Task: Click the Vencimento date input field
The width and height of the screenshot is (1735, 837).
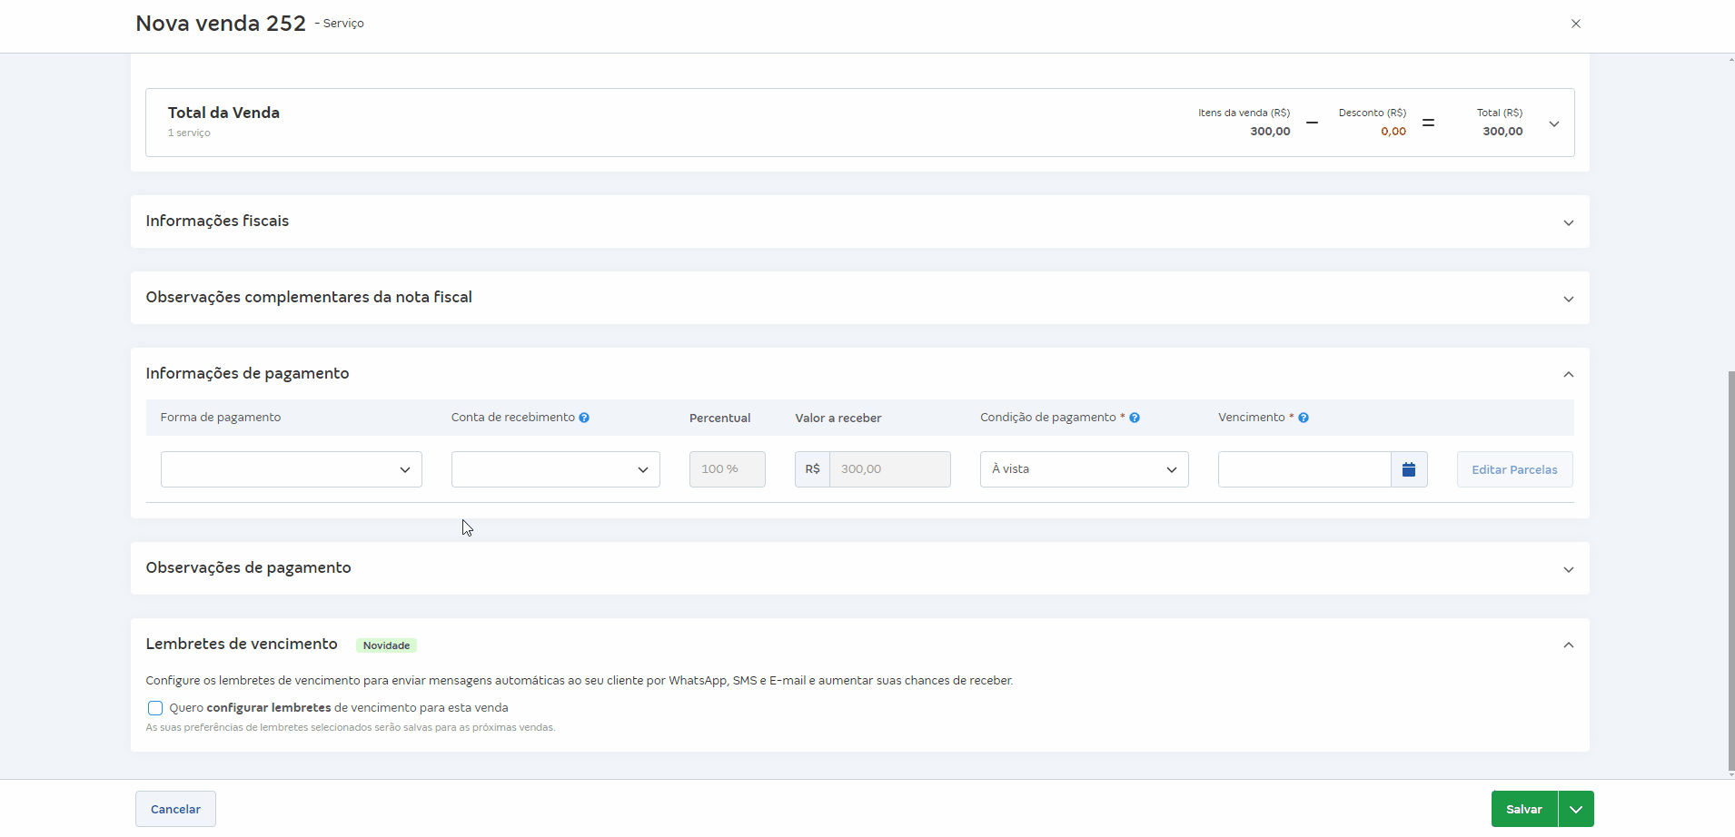Action: (x=1304, y=469)
